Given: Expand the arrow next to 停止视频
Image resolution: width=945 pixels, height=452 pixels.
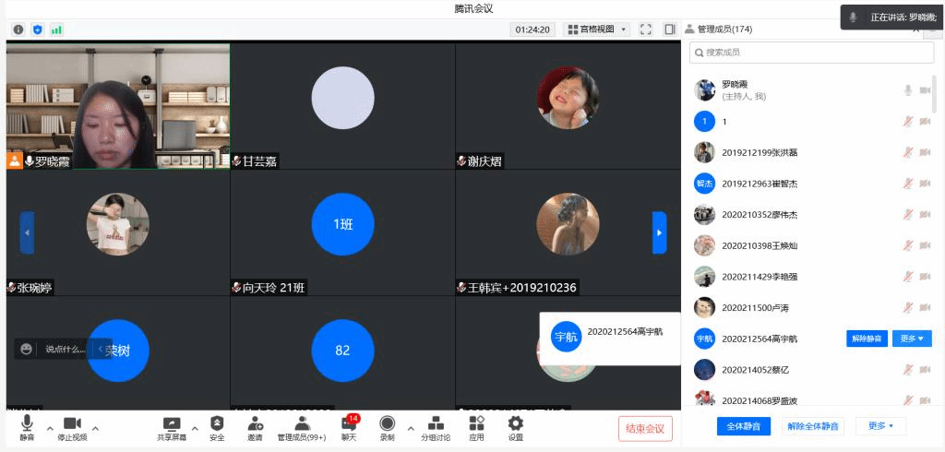Looking at the screenshot, I should click(95, 428).
